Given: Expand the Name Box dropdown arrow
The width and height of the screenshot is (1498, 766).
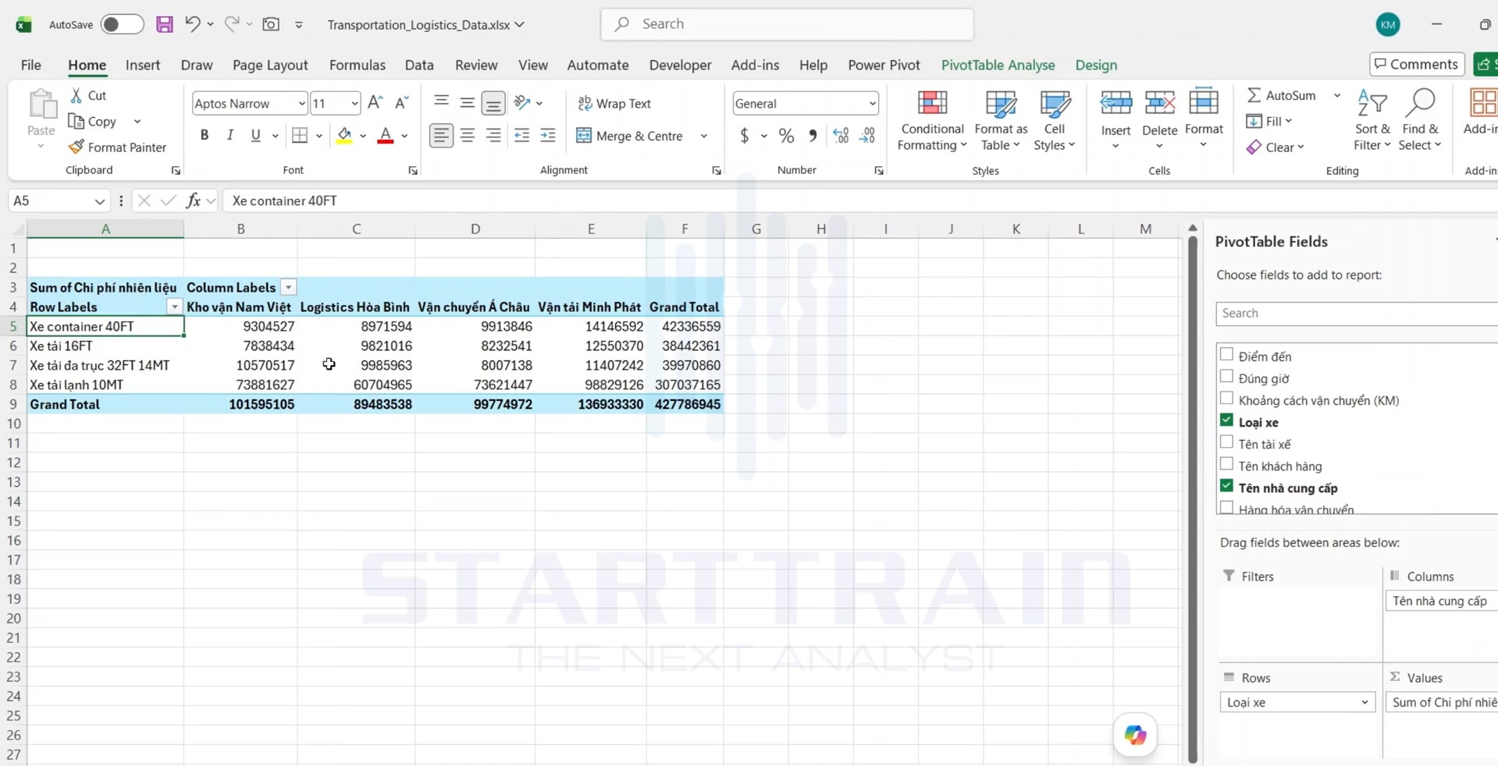Looking at the screenshot, I should coord(99,200).
